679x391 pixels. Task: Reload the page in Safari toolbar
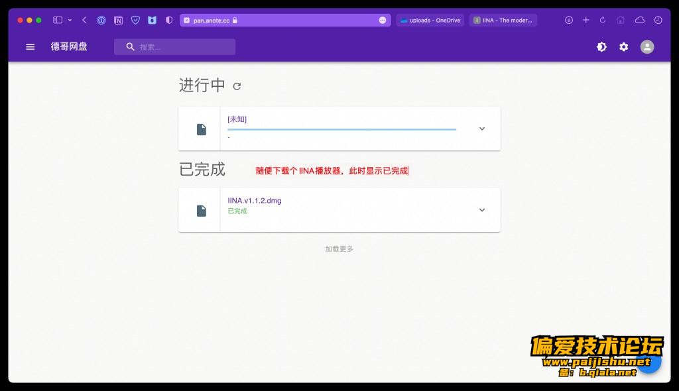(x=602, y=20)
